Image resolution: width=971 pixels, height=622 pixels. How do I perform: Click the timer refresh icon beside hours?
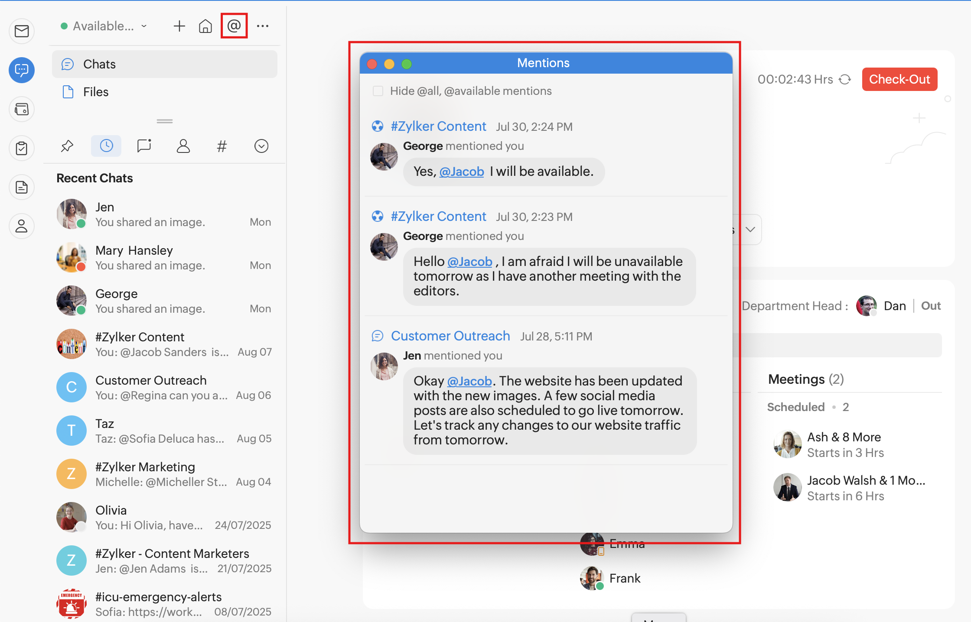click(x=845, y=79)
